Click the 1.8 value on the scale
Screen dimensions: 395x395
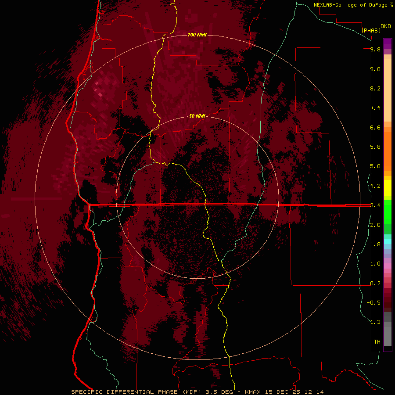(375, 244)
